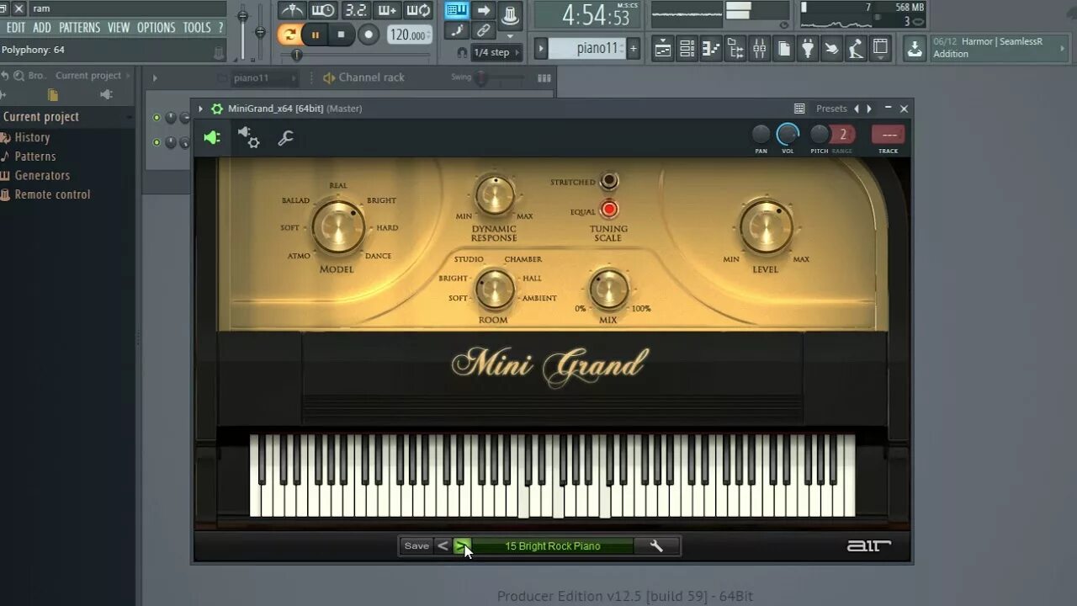
Task: Click the browser search magnifier icon
Action: (x=18, y=76)
